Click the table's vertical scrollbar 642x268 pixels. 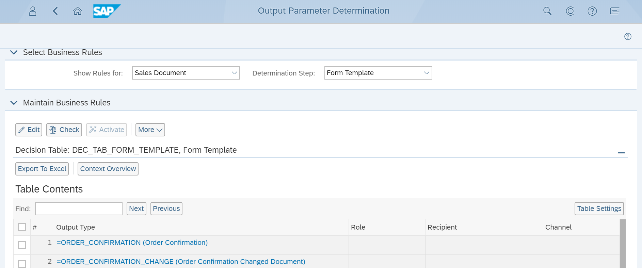(623, 244)
